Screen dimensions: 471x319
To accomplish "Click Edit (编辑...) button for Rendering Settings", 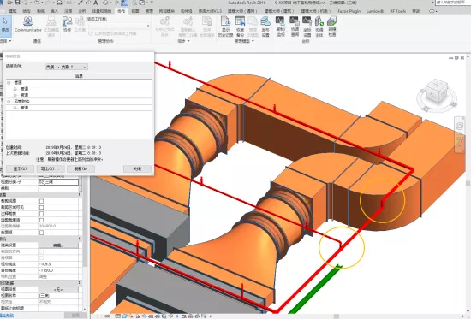I will point(58,245).
